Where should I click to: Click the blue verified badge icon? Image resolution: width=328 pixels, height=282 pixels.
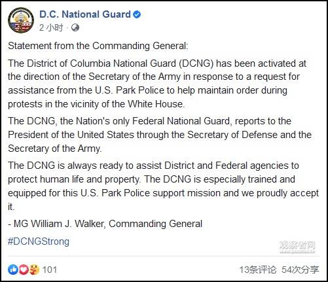[137, 14]
